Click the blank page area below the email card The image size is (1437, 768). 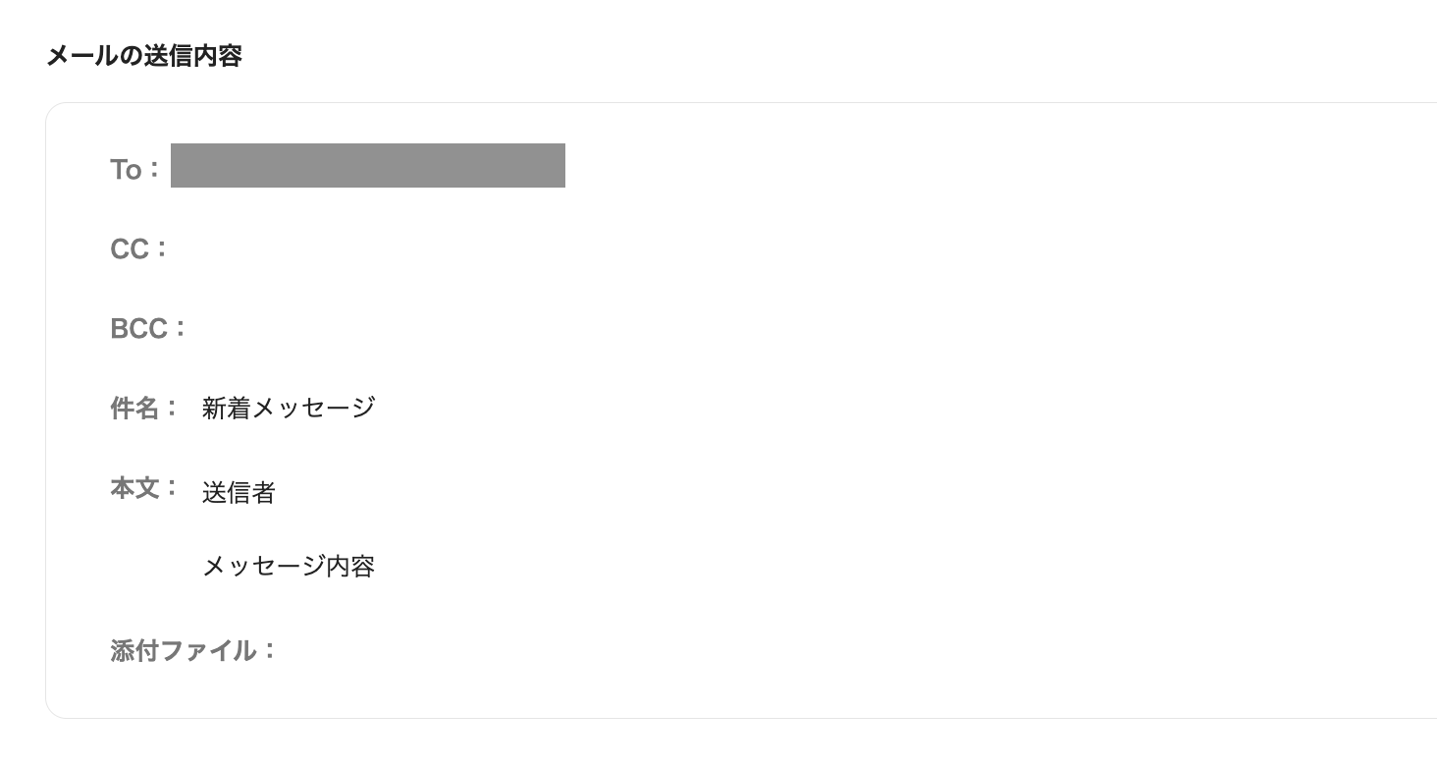pos(687,744)
